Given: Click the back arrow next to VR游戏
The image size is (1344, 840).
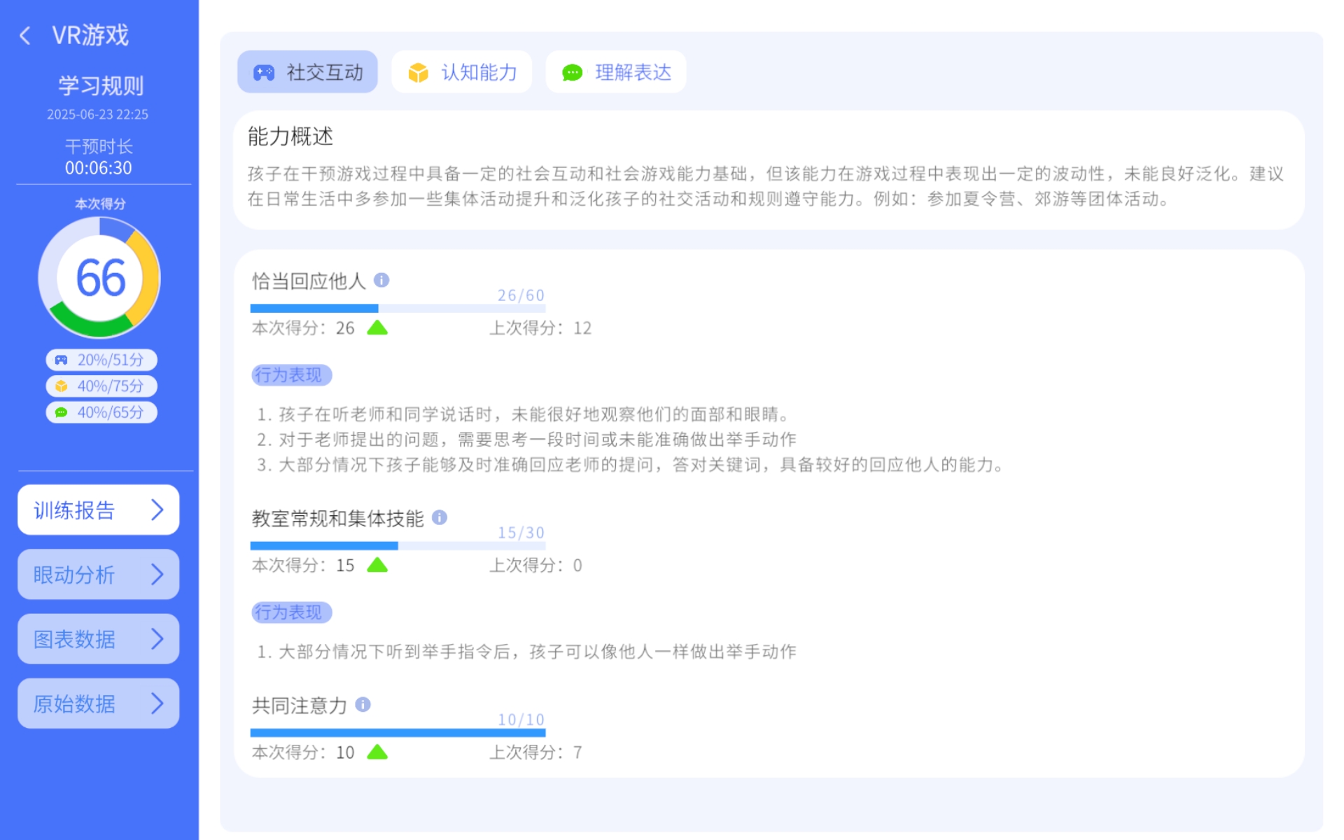Looking at the screenshot, I should (x=25, y=35).
